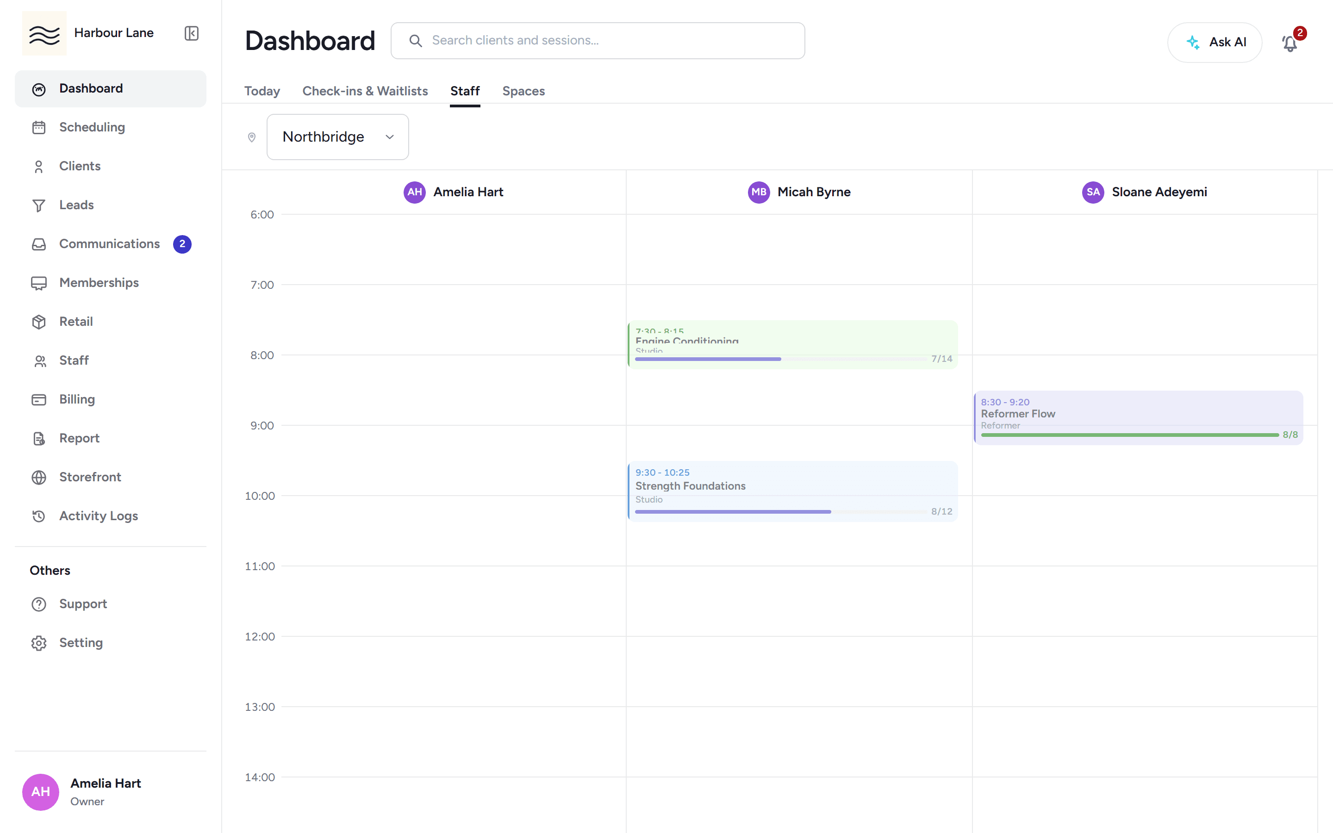Open Storefront page
Screen dimensions: 1333x833
tap(110, 477)
